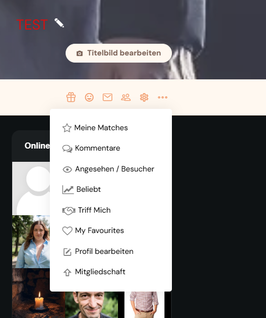This screenshot has height=318, width=266.
Task: Select Profil bearbeiten option
Action: (111, 251)
